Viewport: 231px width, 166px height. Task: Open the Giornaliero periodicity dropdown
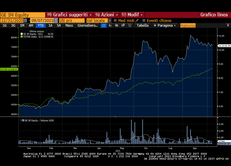[x=88, y=25]
